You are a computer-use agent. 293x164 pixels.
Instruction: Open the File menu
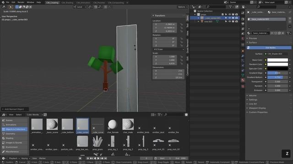point(7,2)
